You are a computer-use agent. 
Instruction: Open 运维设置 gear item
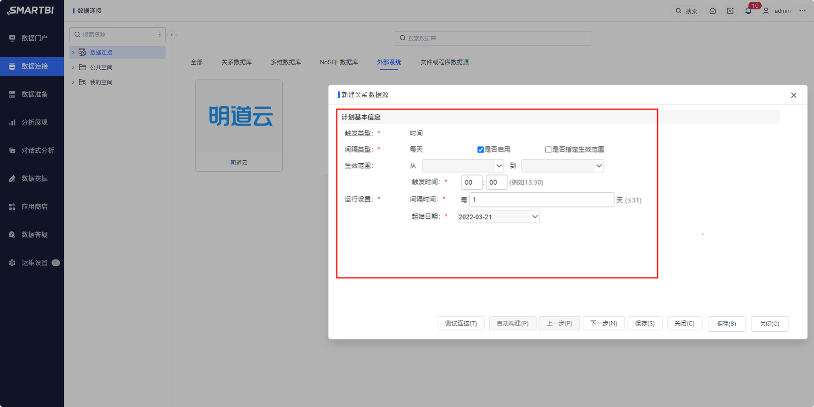32,263
